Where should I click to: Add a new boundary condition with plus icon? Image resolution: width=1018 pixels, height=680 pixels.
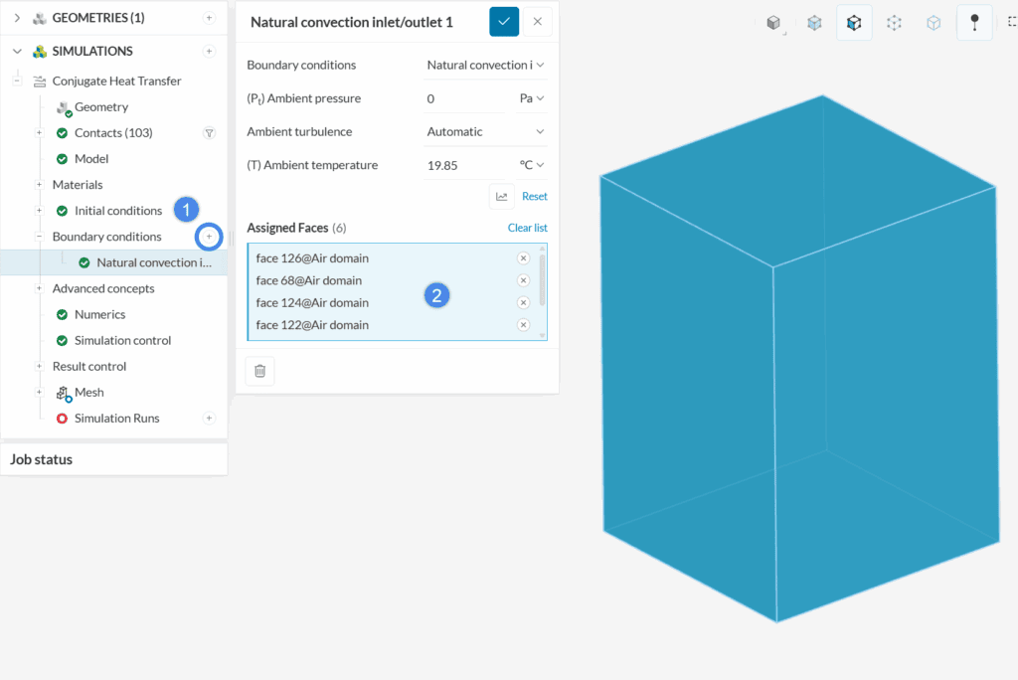[x=209, y=237]
